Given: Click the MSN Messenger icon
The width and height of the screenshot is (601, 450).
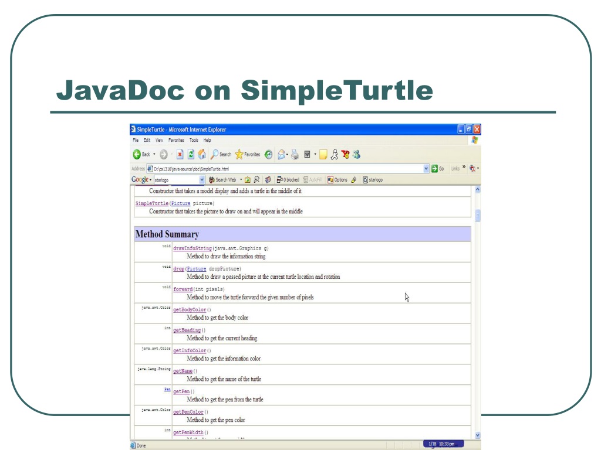Looking at the screenshot, I should point(356,155).
